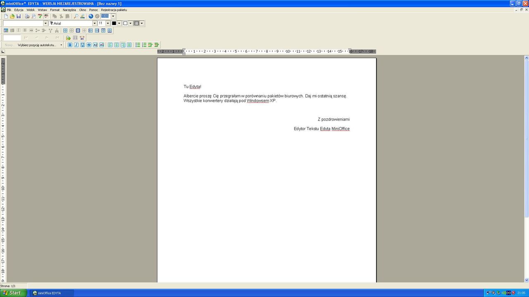Center the text alignment

coord(117,45)
